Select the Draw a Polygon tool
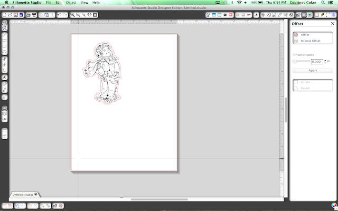This screenshot has height=211, width=338. click(x=5, y=59)
